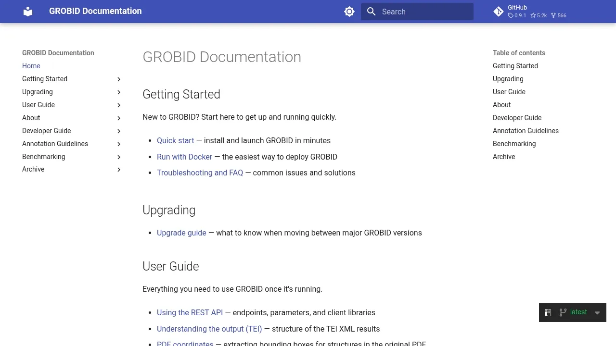This screenshot has height=346, width=616.
Task: Open the Troubleshooting and FAQ link
Action: tap(200, 173)
